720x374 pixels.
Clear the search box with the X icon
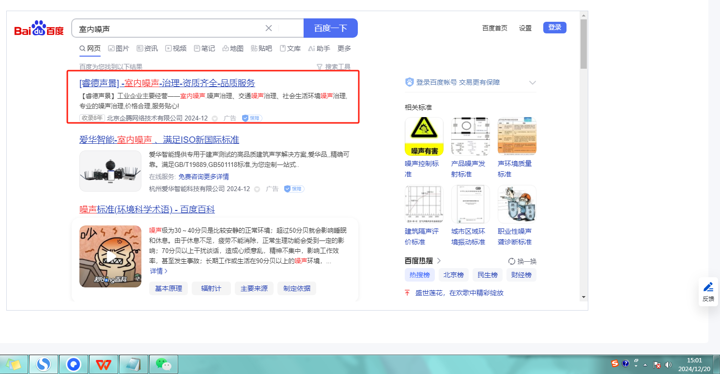point(269,28)
